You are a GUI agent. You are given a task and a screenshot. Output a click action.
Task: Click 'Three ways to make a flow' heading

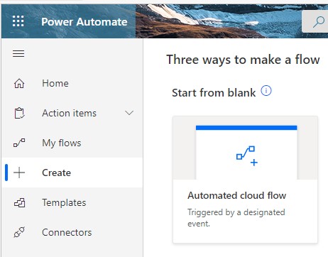[x=243, y=60]
